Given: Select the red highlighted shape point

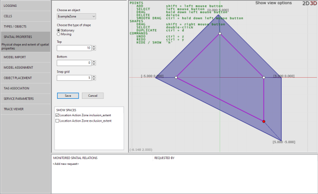Looking at the screenshot, I should (x=264, y=122).
